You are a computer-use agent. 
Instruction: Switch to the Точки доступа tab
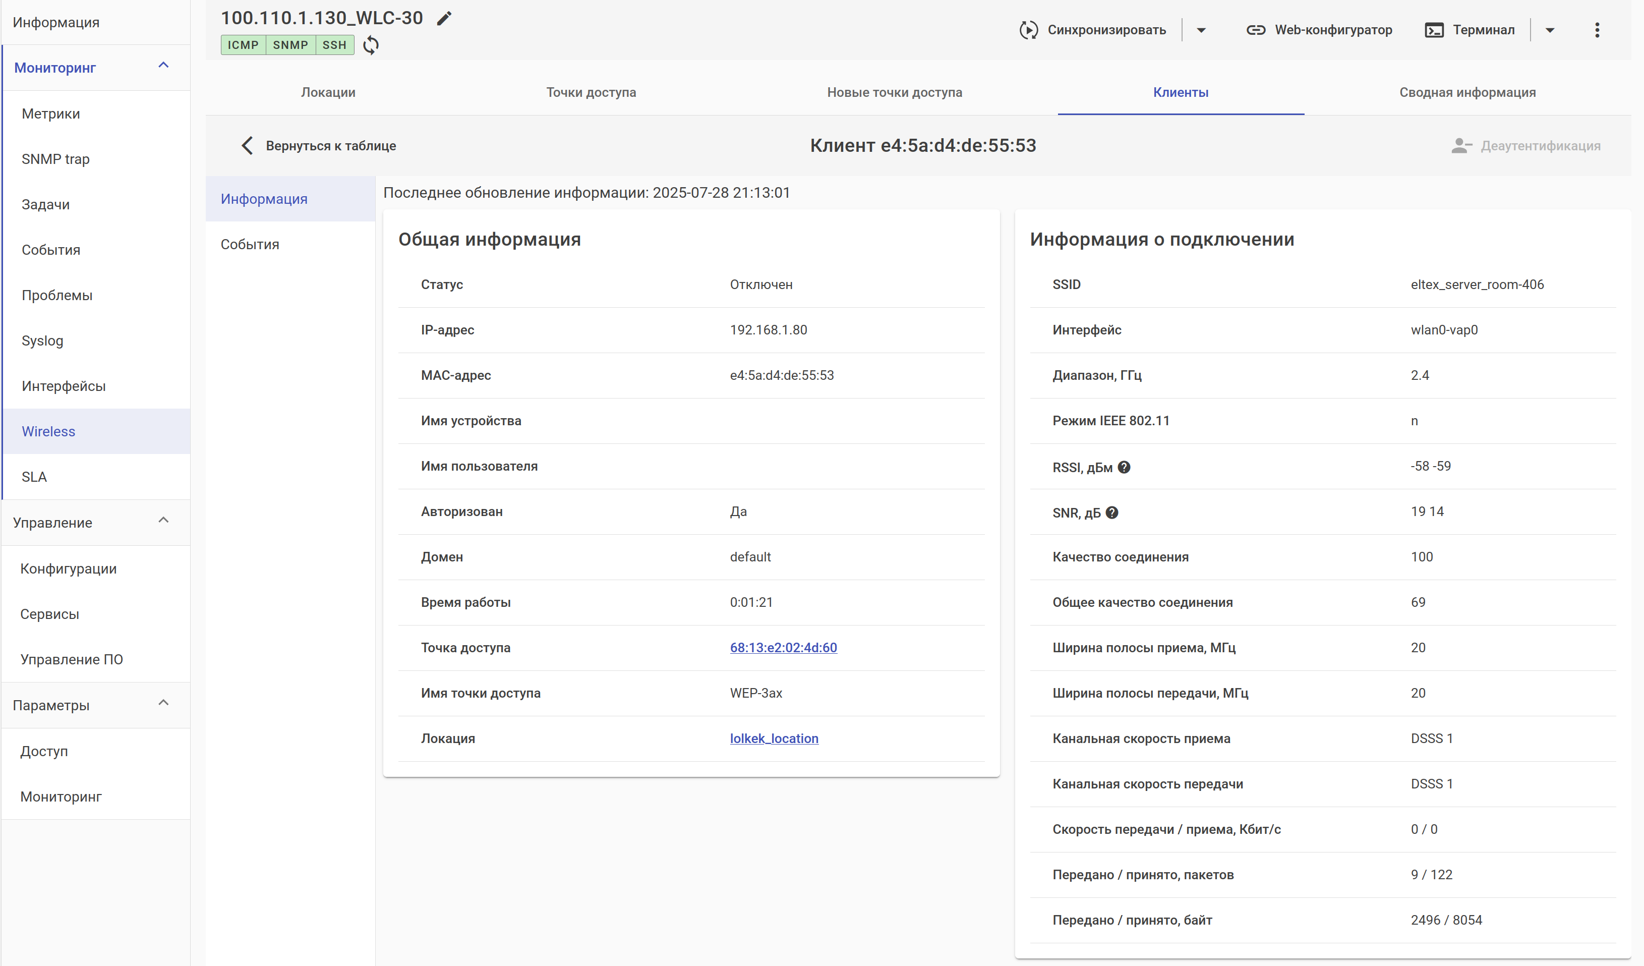pos(591,92)
